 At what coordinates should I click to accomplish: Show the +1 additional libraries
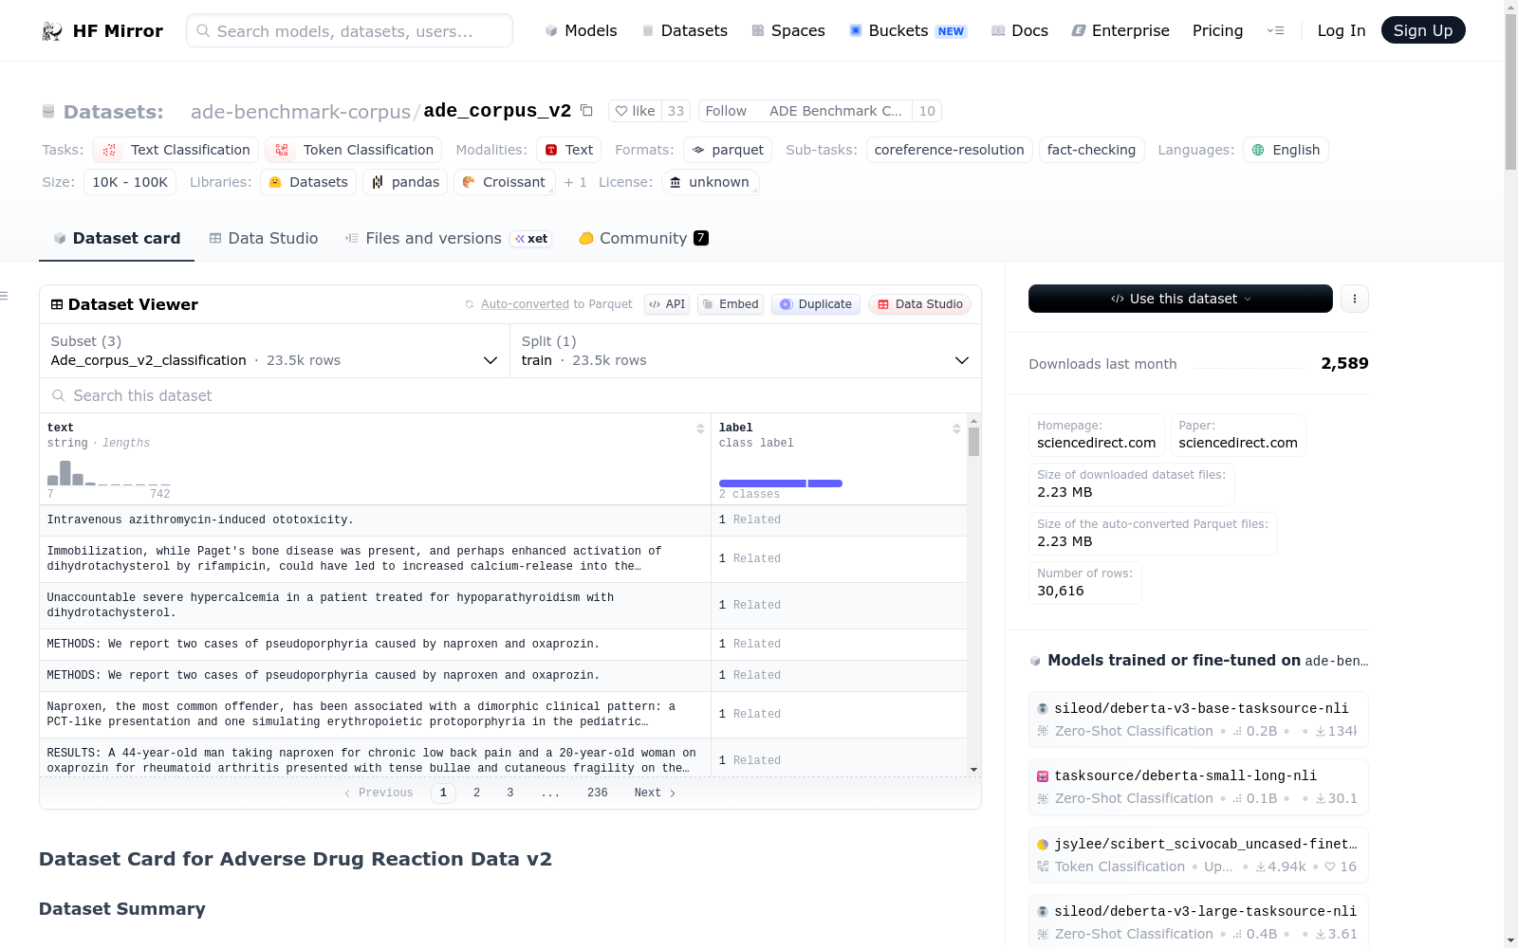click(576, 182)
